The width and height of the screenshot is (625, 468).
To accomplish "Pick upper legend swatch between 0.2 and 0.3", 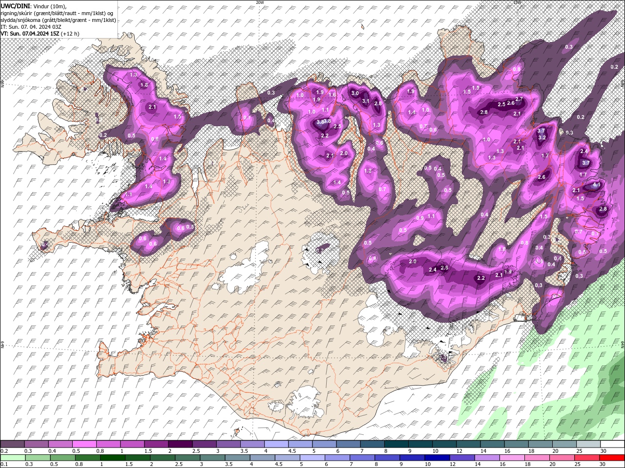I will pyautogui.click(x=13, y=444).
